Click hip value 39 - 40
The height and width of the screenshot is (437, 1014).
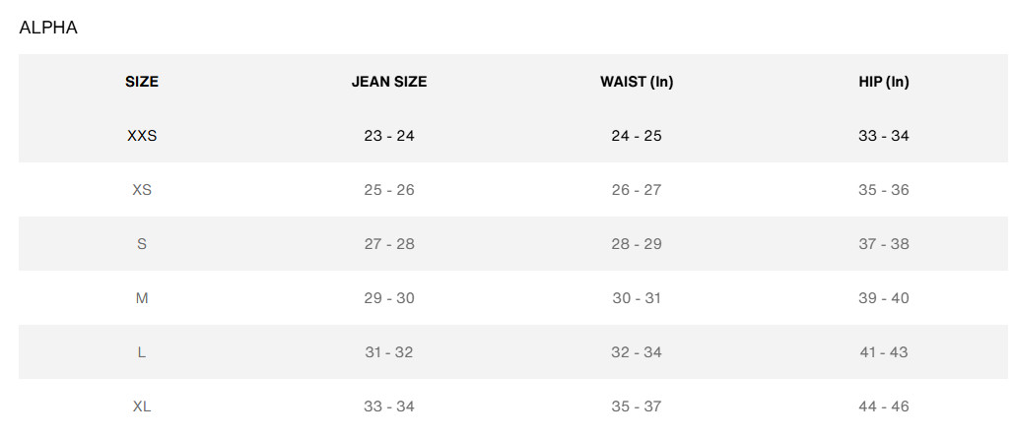pyautogui.click(x=884, y=298)
